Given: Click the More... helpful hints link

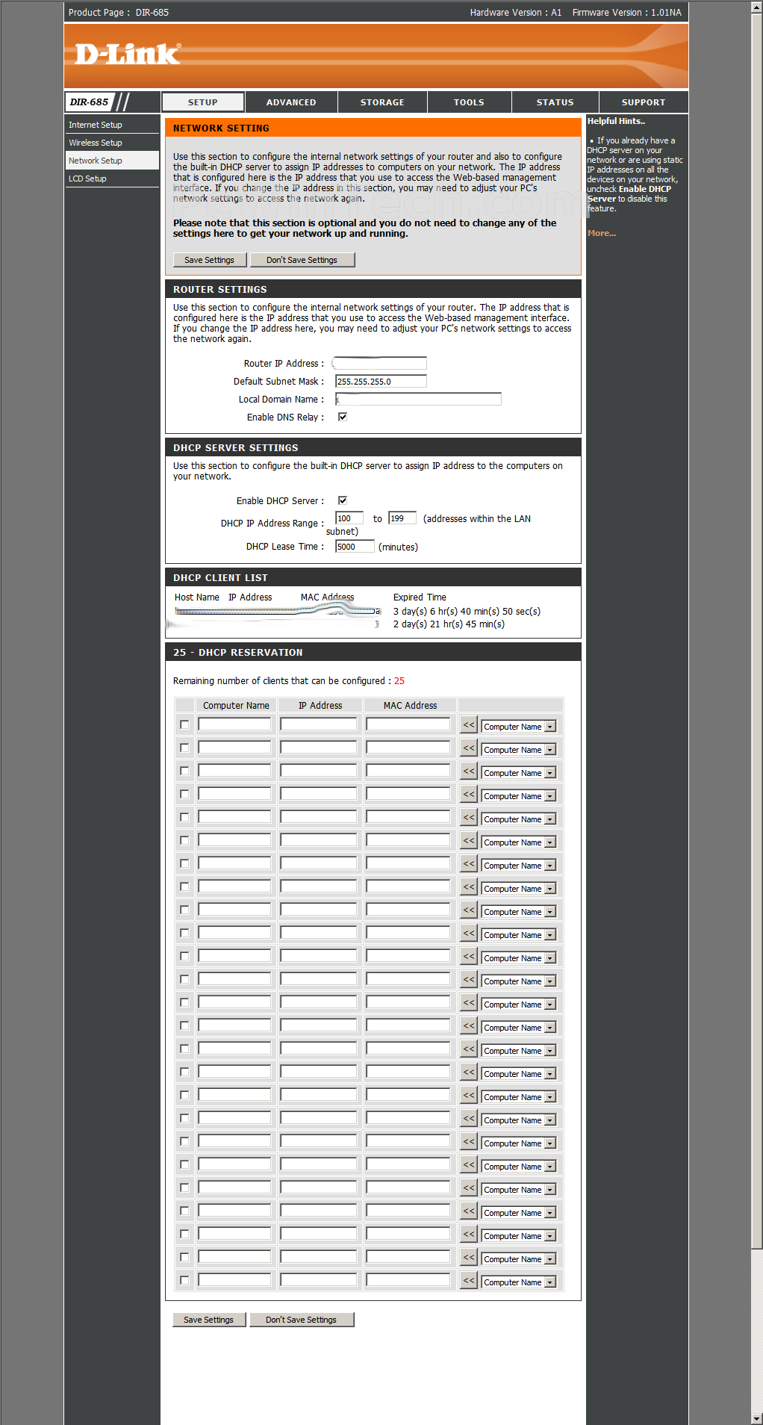Looking at the screenshot, I should pyautogui.click(x=602, y=233).
